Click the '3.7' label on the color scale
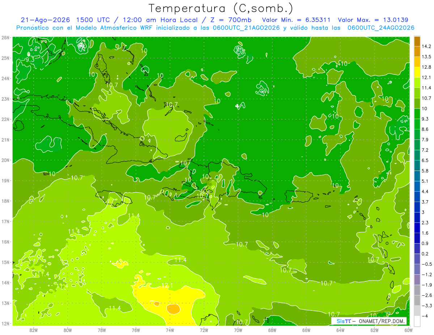434x335 pixels. (425, 202)
